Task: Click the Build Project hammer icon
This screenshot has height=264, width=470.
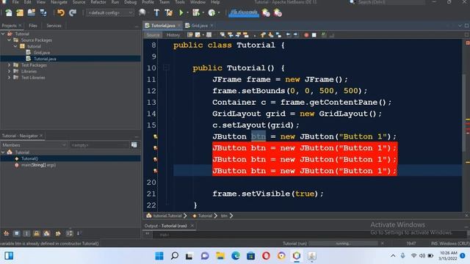Action: 156,12
